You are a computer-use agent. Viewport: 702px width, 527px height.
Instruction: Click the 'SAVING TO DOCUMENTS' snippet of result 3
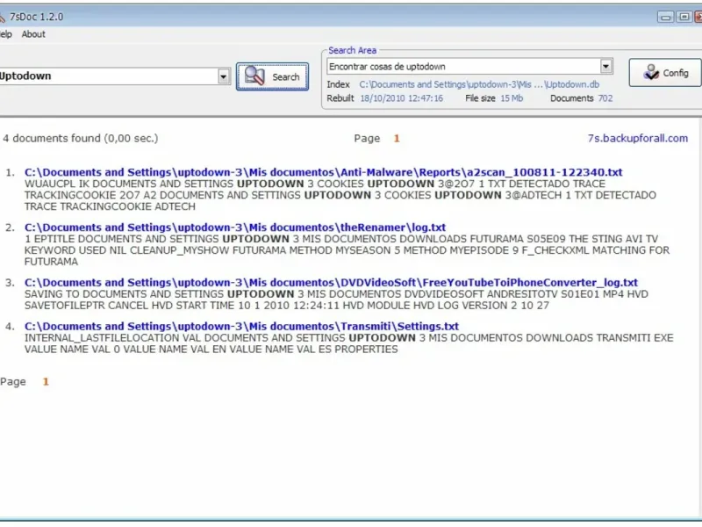tap(336, 300)
